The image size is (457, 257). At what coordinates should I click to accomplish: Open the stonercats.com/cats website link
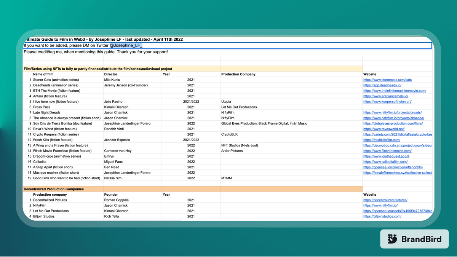click(387, 80)
